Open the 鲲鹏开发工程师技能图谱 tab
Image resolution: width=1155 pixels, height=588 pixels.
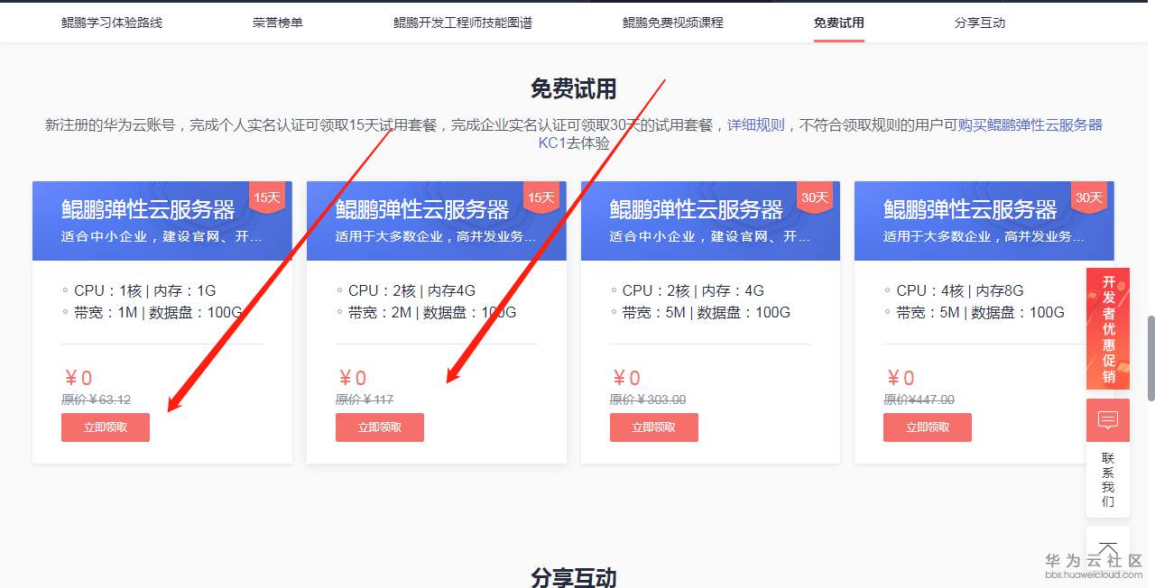pyautogui.click(x=463, y=23)
